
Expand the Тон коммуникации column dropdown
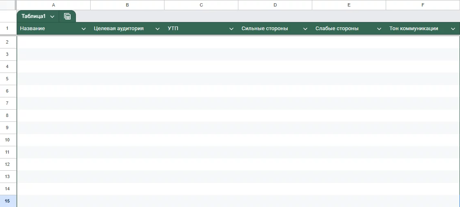click(453, 29)
